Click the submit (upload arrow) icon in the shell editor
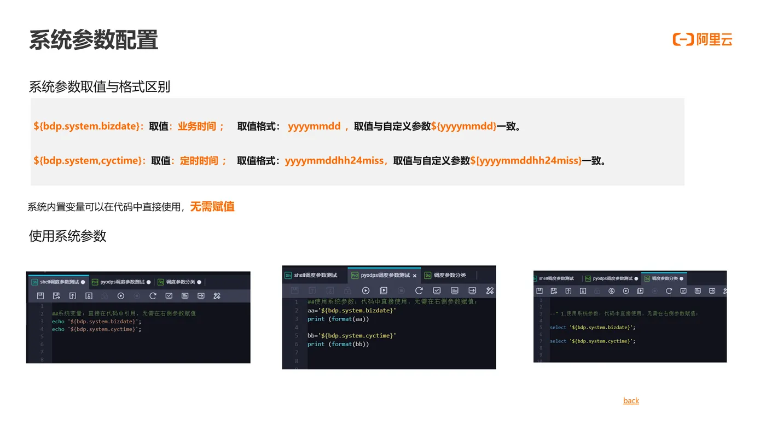This screenshot has height=431, width=766. (73, 296)
